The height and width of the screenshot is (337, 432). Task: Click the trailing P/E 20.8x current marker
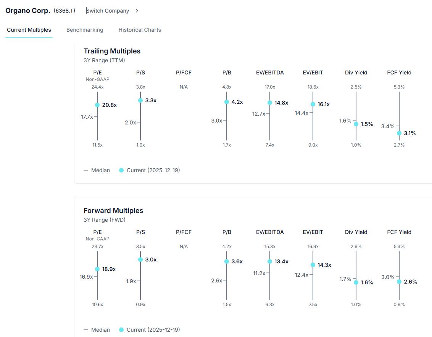click(97, 105)
